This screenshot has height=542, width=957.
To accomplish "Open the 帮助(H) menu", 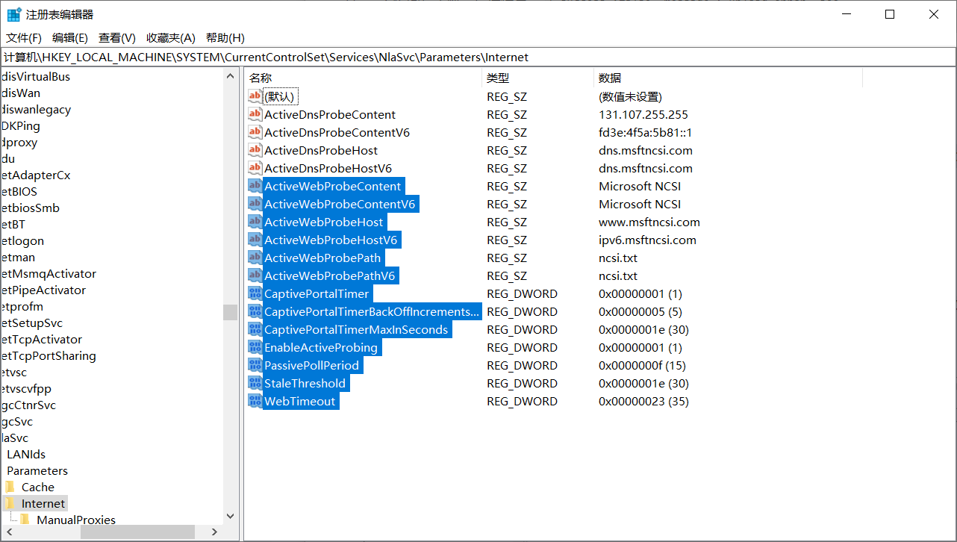I will tap(225, 37).
